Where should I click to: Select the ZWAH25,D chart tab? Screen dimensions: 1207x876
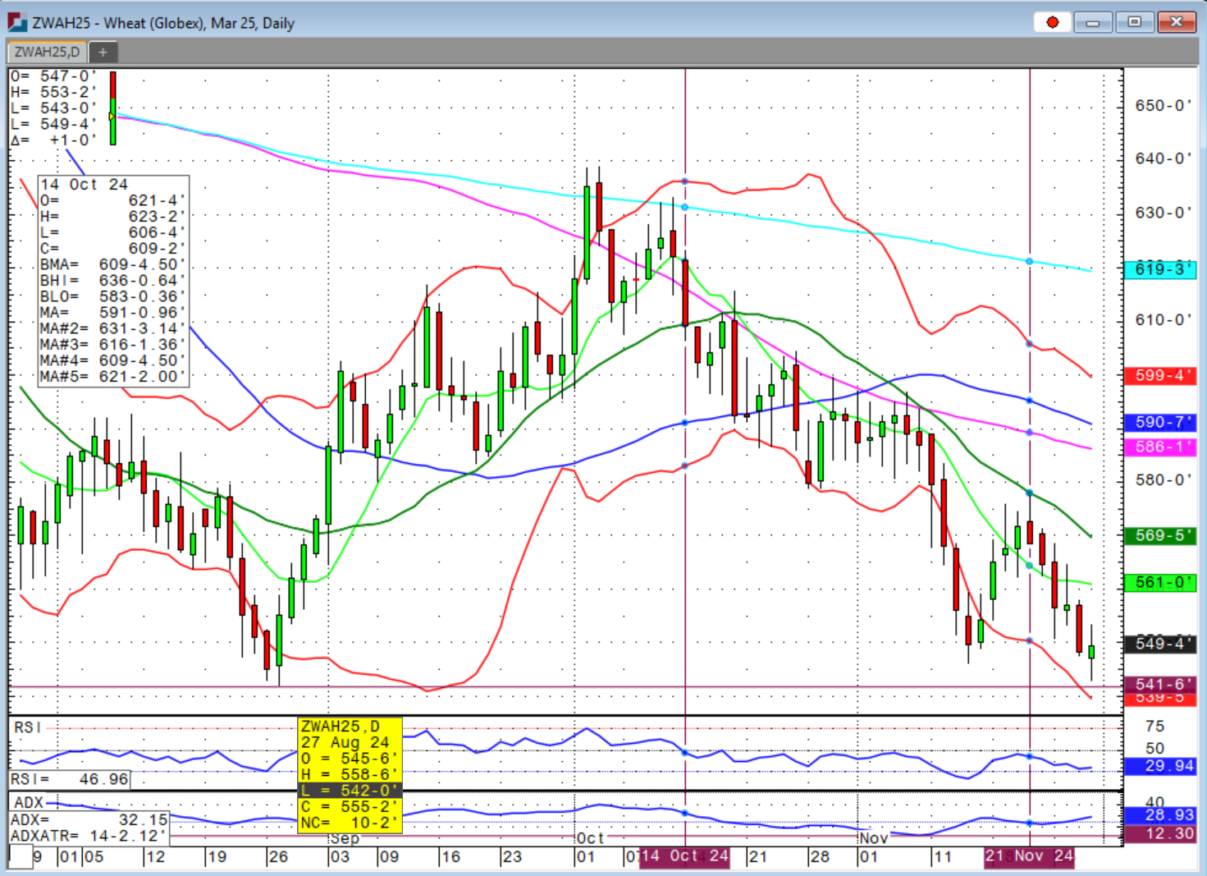[47, 53]
